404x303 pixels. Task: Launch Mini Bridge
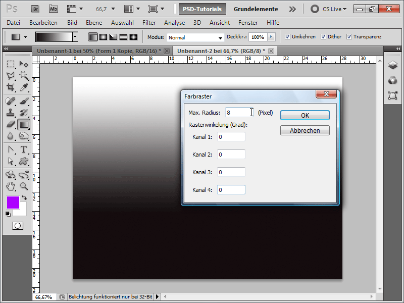[x=54, y=9]
